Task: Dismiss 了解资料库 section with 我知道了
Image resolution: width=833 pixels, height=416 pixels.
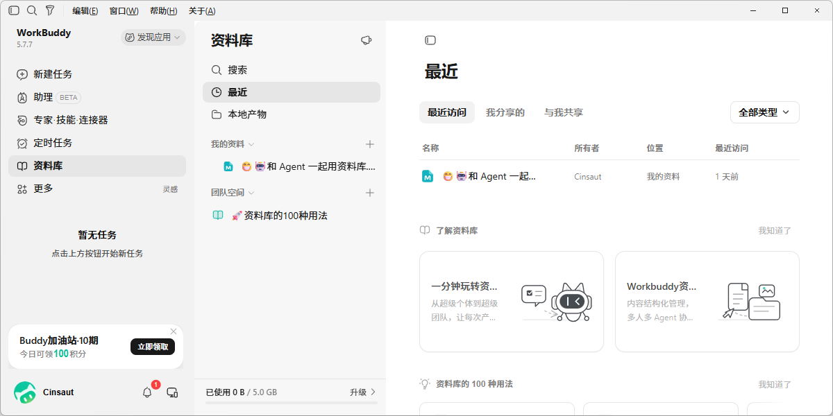Action: (x=775, y=231)
